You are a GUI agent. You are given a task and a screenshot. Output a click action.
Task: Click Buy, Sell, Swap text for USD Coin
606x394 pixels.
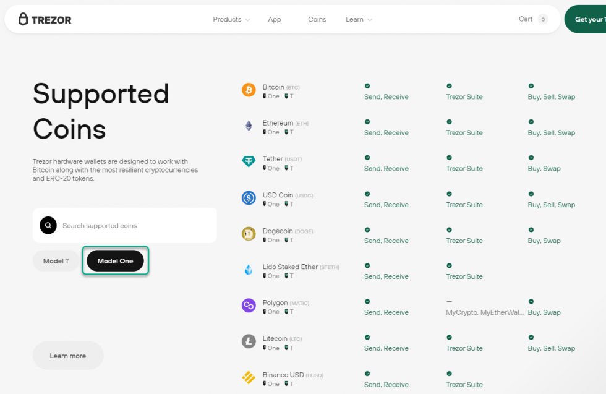[x=552, y=205]
